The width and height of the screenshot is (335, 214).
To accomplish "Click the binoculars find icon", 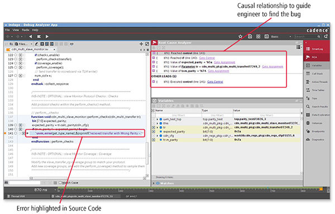I will 6,183.
